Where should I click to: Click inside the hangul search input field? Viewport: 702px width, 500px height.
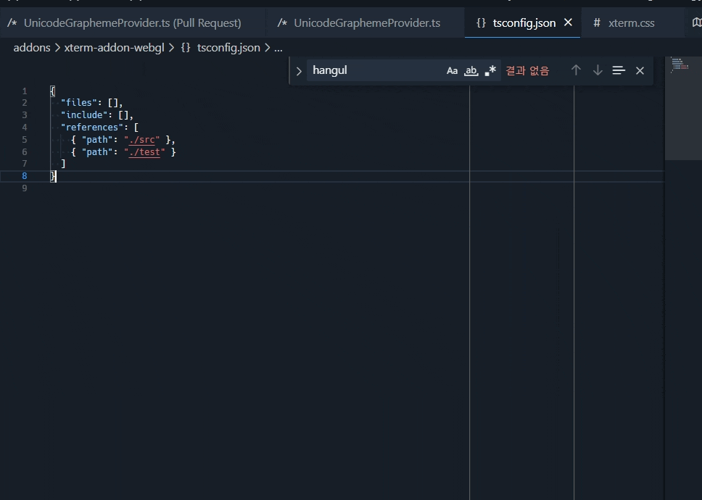coord(370,70)
